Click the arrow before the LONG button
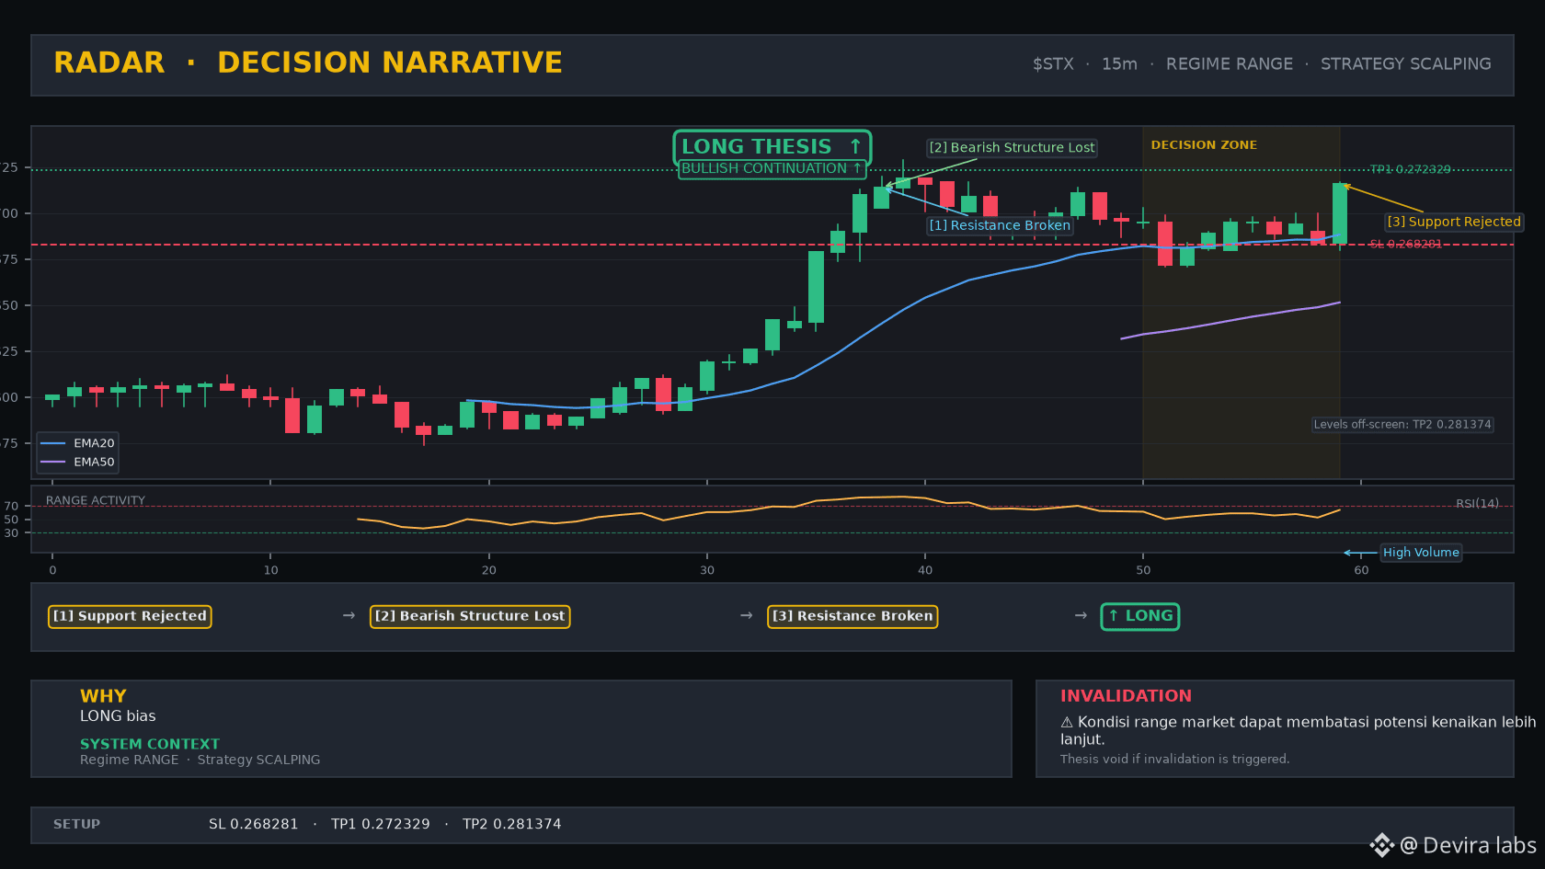Screen dimensions: 1545x869 pos(1081,615)
